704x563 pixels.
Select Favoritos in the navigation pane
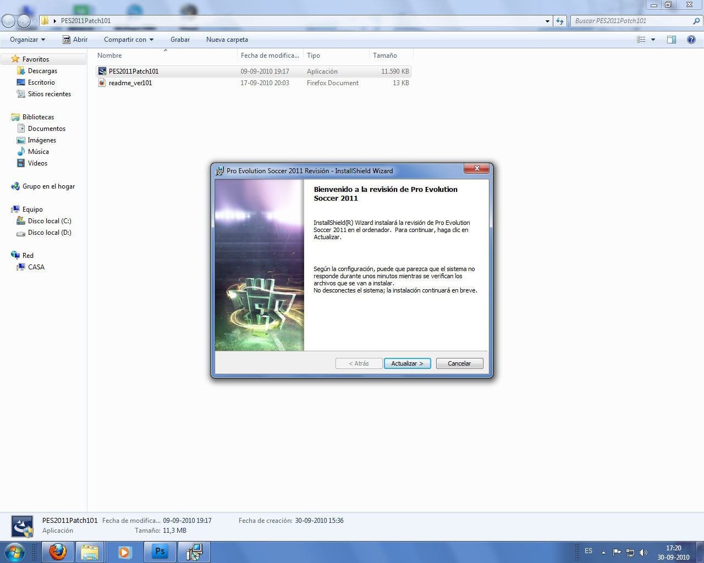[x=36, y=59]
